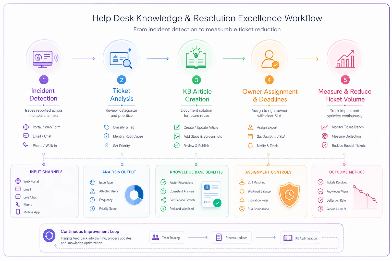Click the globe icon beside Web Portal
This screenshot has height=261, width=392.
[18, 181]
